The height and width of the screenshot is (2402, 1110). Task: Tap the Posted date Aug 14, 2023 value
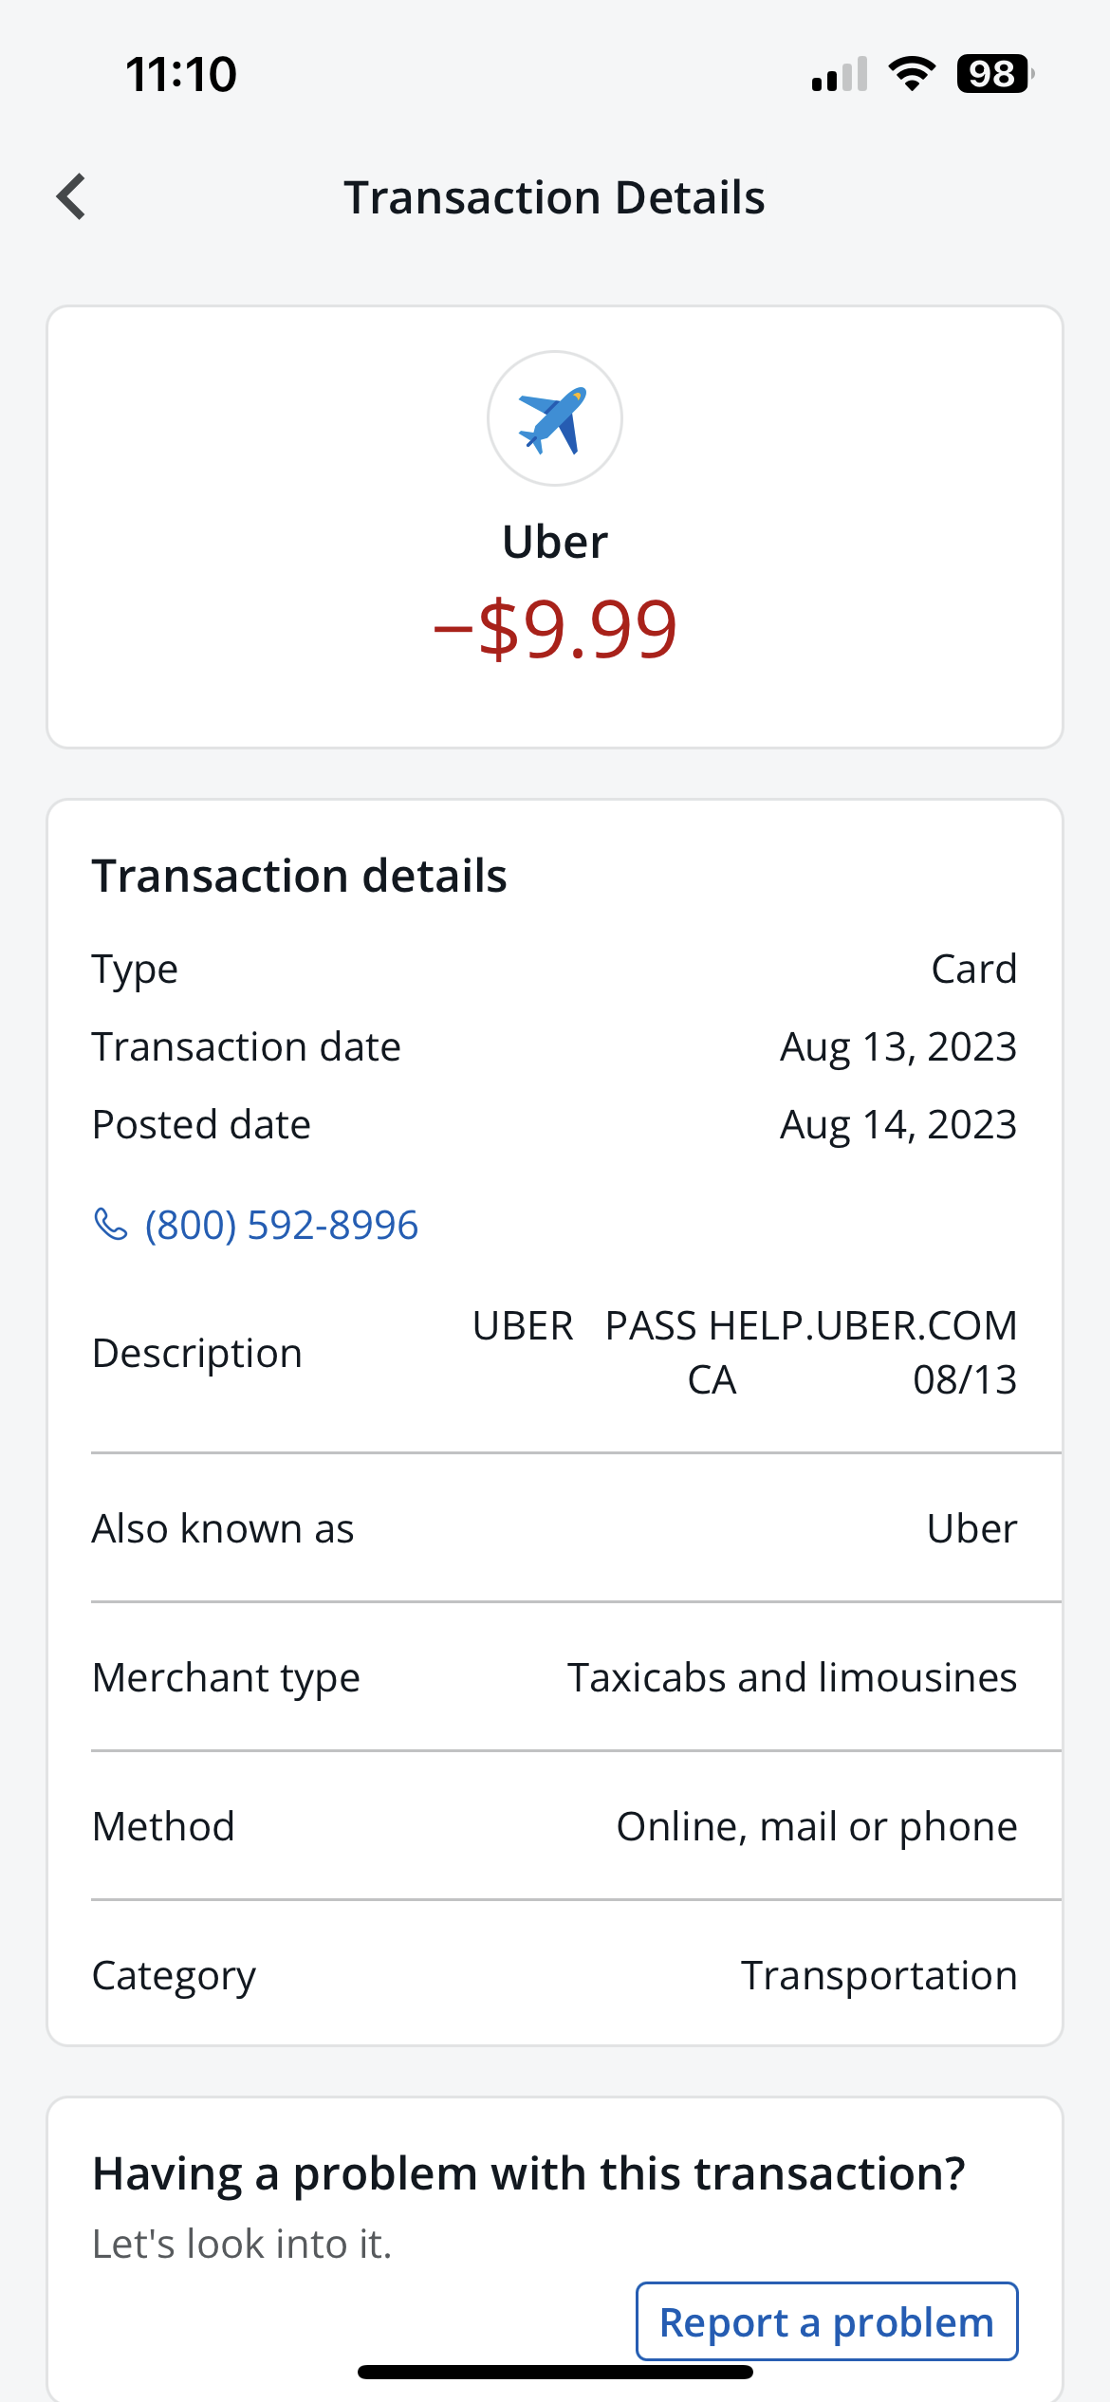click(897, 1124)
